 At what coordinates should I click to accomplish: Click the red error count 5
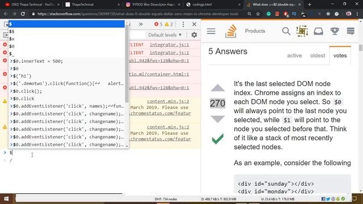point(159,24)
